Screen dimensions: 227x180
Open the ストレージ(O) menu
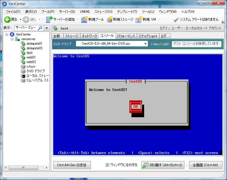[103, 12]
